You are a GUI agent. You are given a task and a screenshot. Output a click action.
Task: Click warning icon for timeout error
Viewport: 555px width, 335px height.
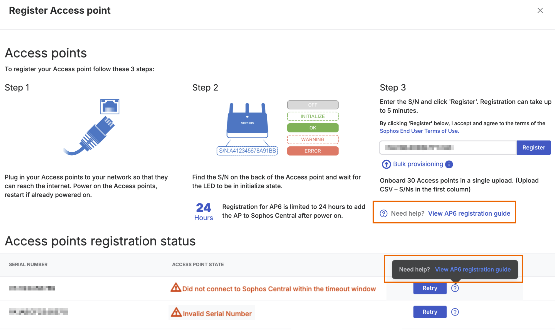click(x=176, y=287)
